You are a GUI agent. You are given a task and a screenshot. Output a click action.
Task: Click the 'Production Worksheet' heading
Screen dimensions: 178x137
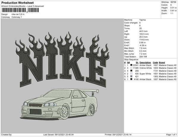(18, 3)
